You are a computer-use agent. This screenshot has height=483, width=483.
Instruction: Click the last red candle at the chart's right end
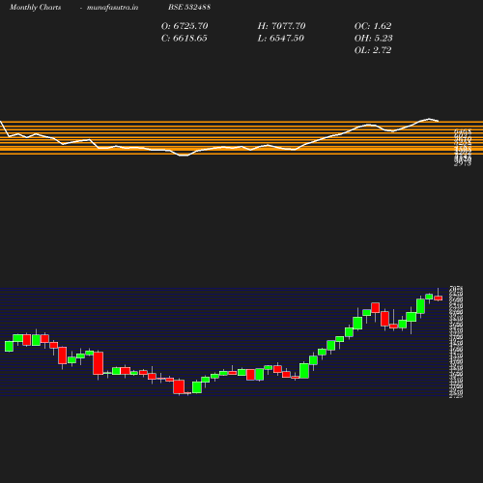coord(439,298)
